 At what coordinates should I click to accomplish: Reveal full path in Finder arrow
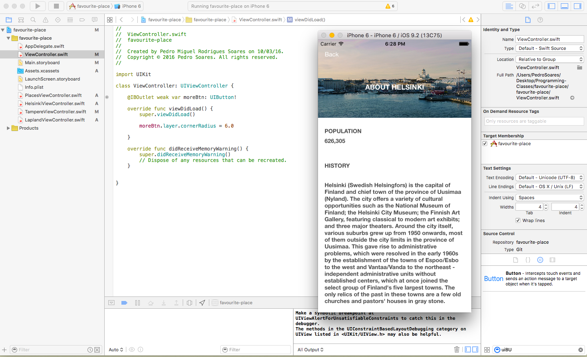point(572,98)
